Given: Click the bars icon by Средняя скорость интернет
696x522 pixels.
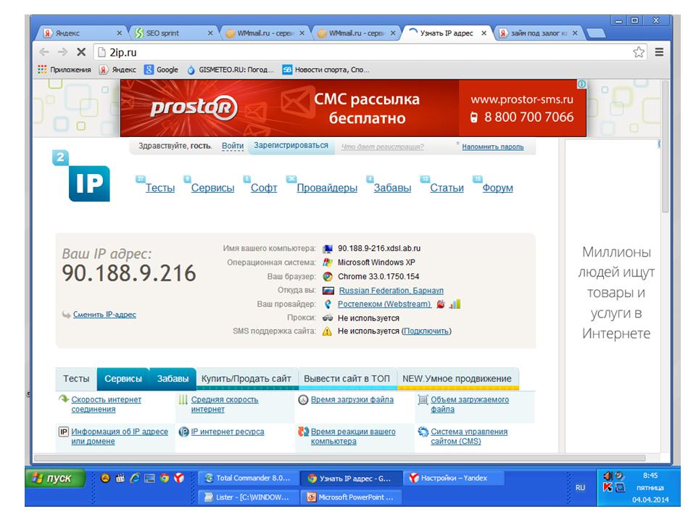Looking at the screenshot, I should pos(183,400).
